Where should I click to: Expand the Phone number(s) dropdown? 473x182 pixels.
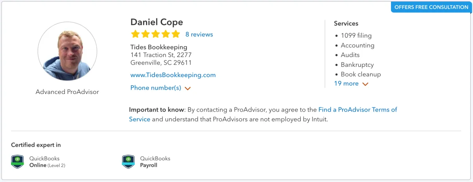click(156, 88)
